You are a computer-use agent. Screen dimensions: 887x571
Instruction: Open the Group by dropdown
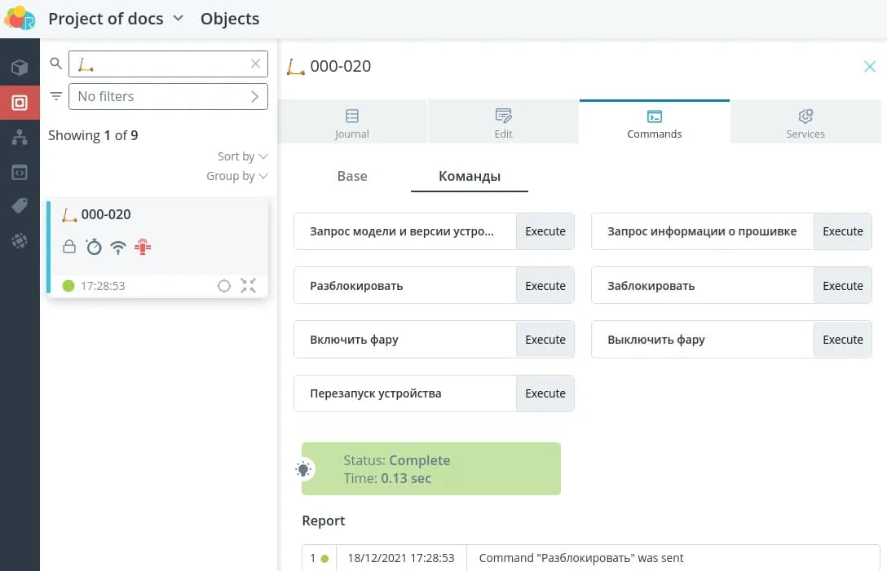[x=236, y=176]
